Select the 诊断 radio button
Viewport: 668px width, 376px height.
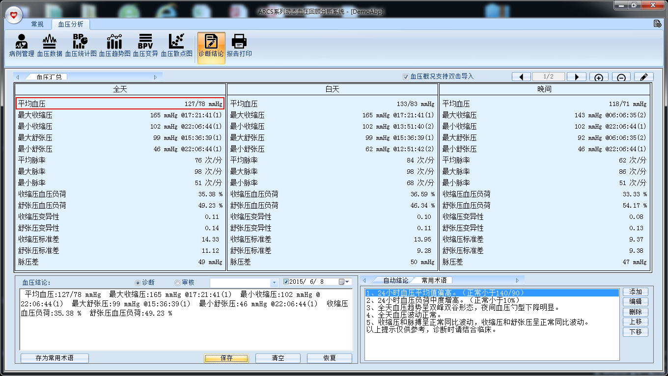[138, 282]
